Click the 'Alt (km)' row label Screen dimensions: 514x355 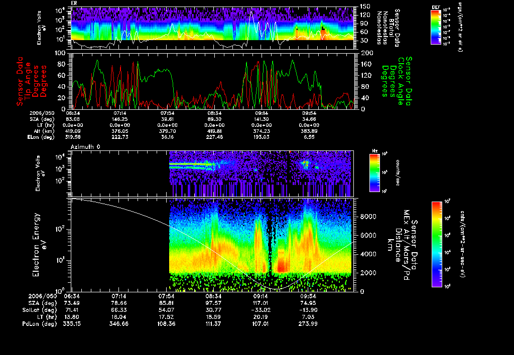pyautogui.click(x=45, y=131)
